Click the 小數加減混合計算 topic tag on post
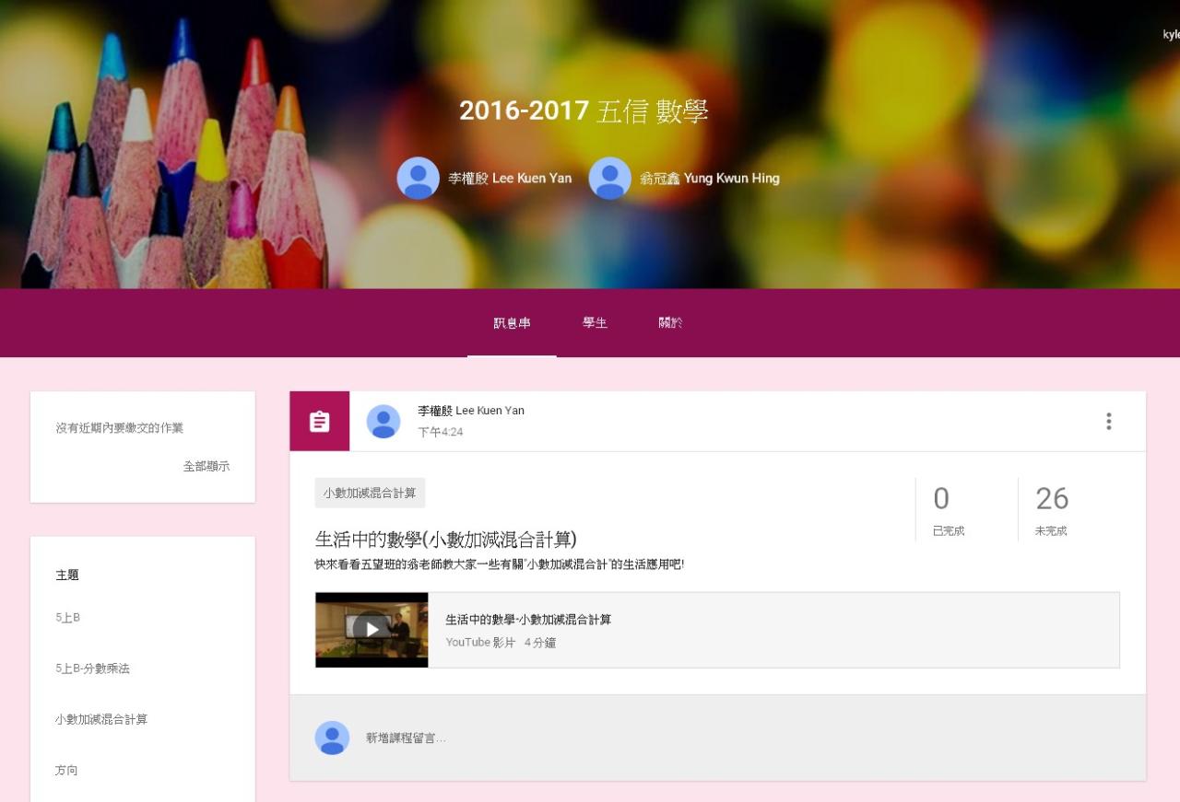Image resolution: width=1180 pixels, height=802 pixels. click(370, 494)
